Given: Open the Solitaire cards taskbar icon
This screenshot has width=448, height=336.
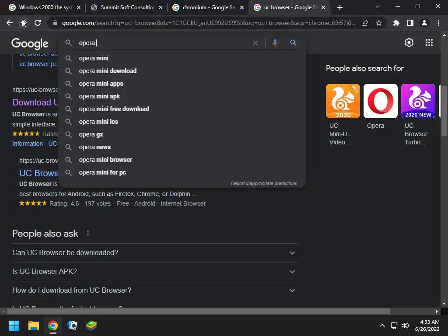Looking at the screenshot, I should [72, 325].
